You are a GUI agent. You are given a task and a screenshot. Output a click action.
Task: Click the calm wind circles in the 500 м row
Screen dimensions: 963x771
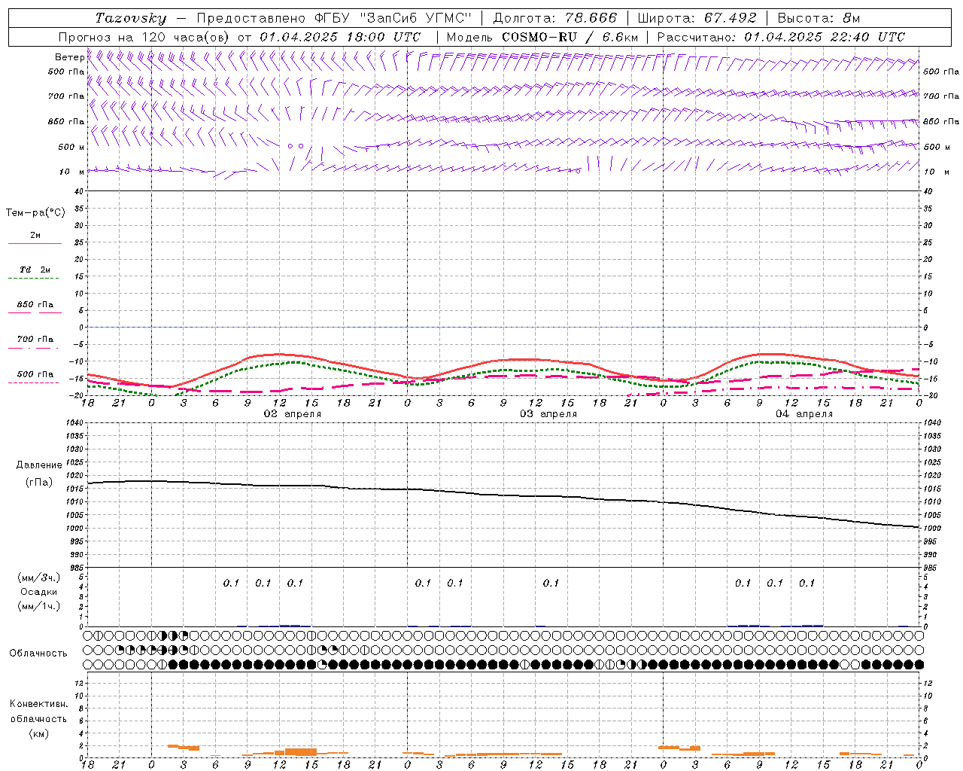pyautogui.click(x=295, y=146)
